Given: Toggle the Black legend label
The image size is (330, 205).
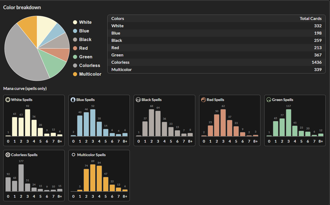Looking at the screenshot, I should point(85,40).
